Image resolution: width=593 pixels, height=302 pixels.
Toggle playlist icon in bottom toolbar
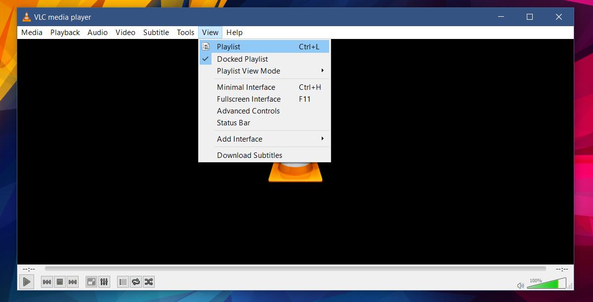pyautogui.click(x=123, y=282)
